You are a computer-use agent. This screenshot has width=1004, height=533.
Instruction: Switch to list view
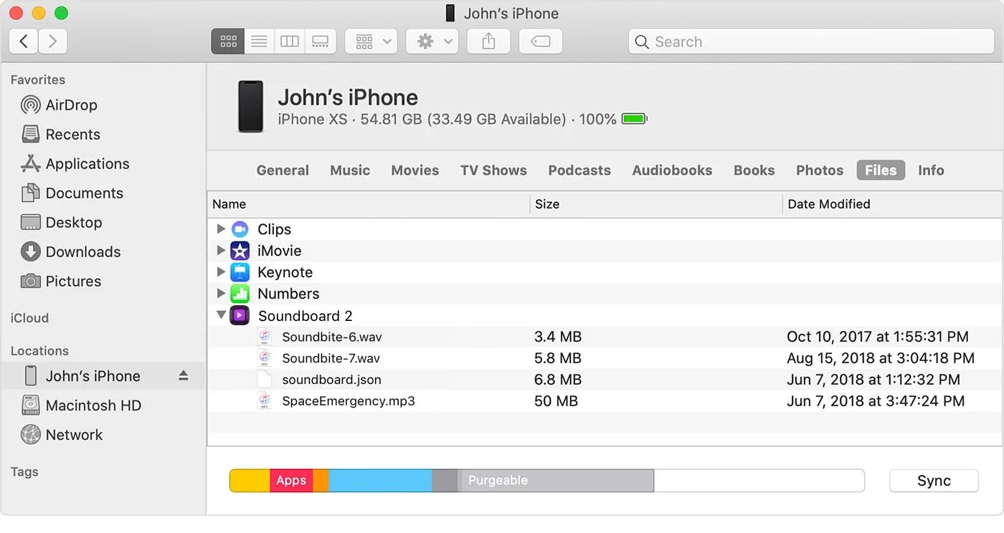click(x=259, y=42)
